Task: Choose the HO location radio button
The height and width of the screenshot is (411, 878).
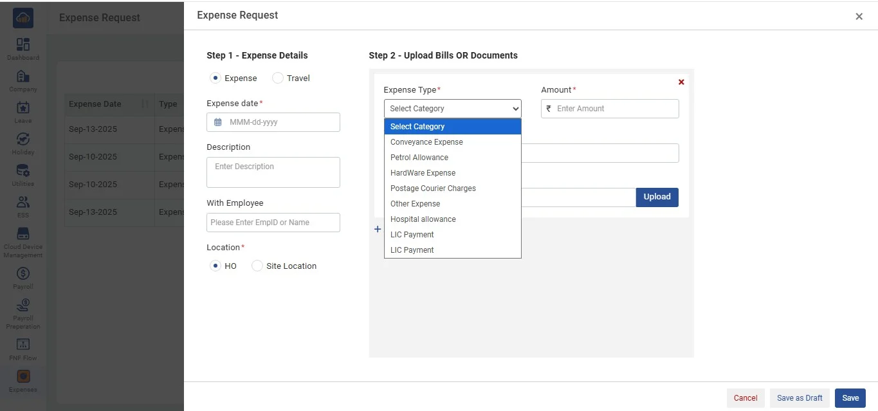Action: point(215,266)
